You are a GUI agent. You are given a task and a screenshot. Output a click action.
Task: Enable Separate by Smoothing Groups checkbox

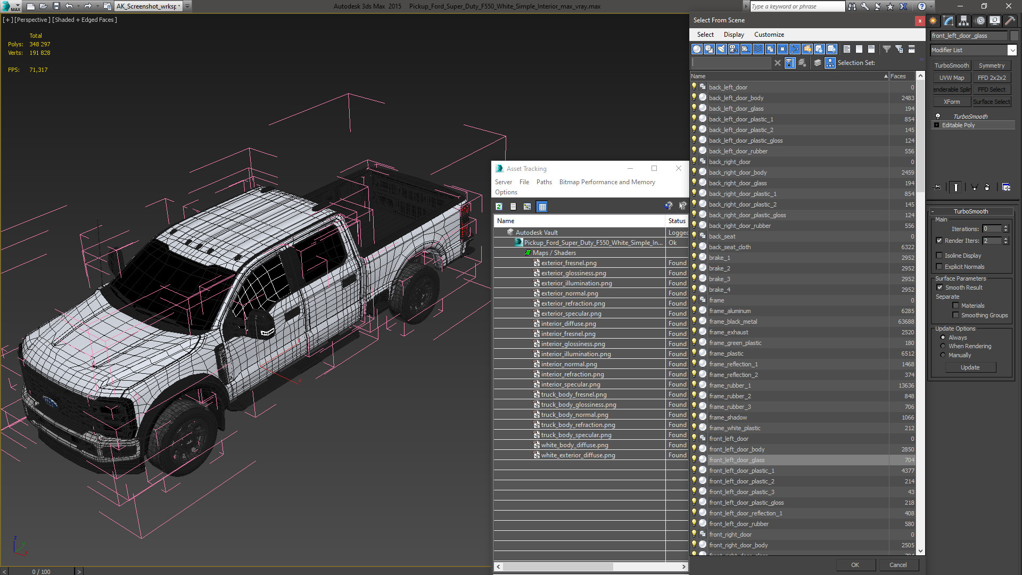[x=956, y=315]
